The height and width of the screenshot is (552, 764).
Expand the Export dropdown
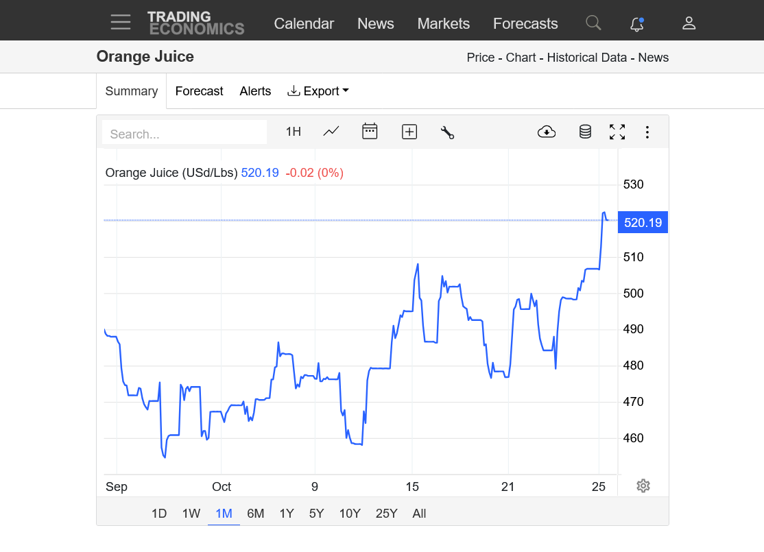[x=318, y=91]
